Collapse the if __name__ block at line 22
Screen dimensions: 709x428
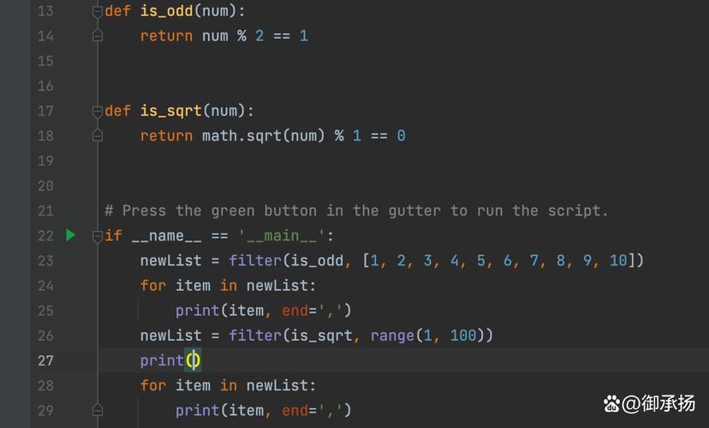tap(98, 236)
